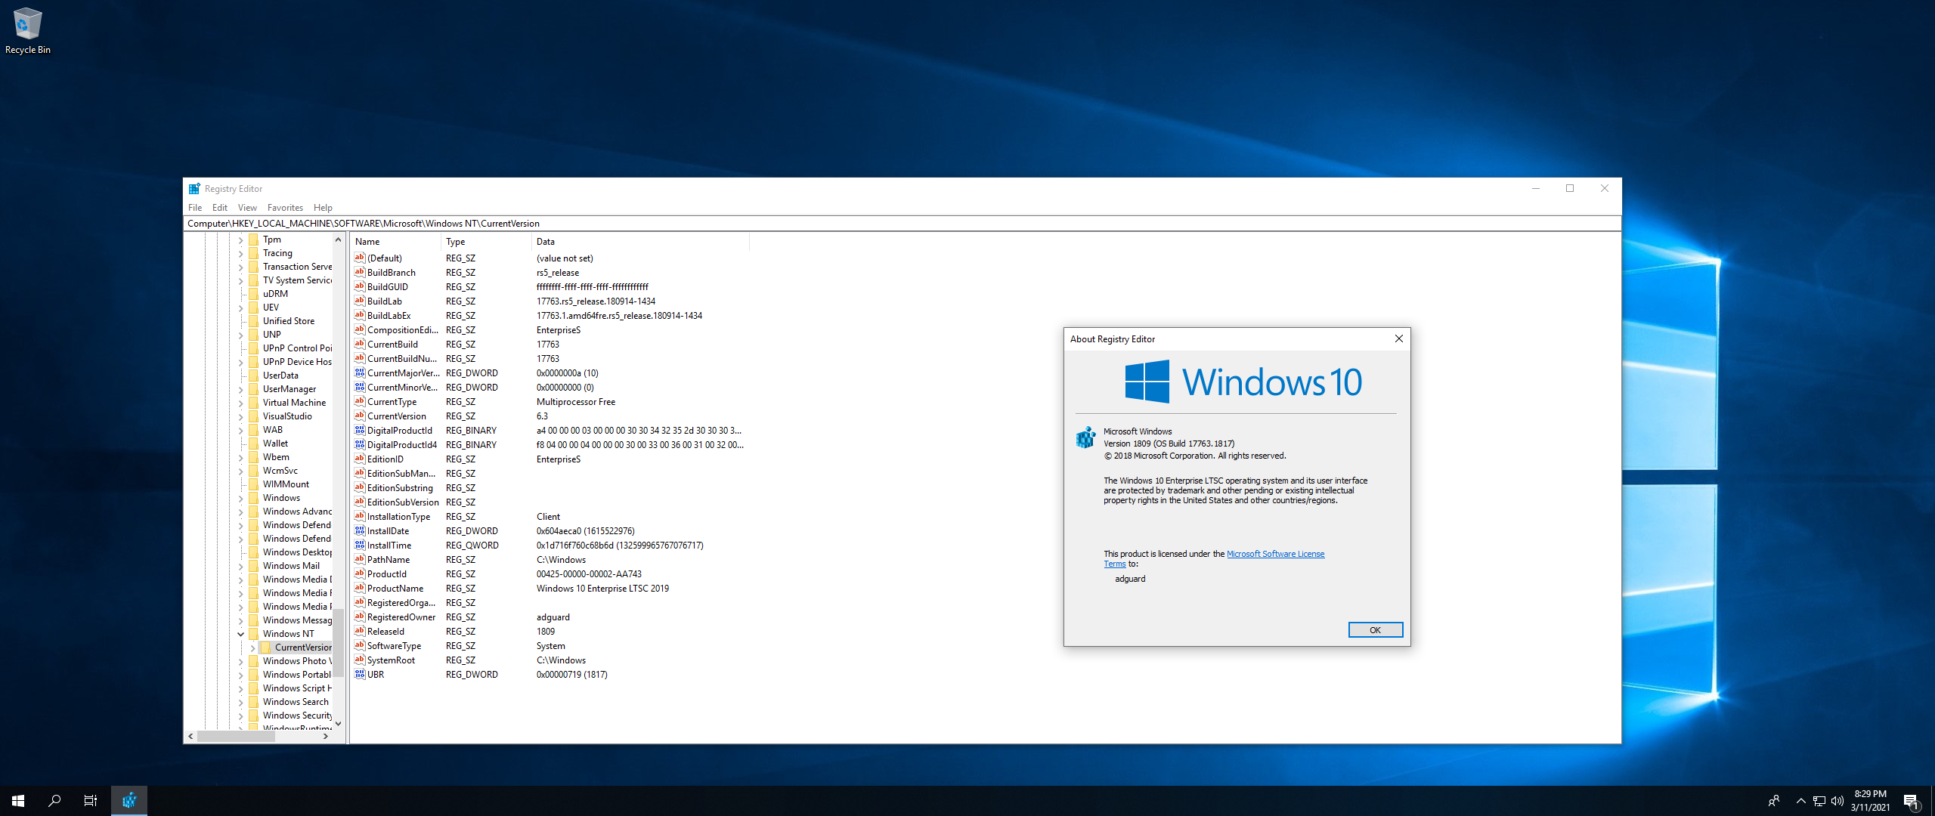
Task: Click the UBR DWORD value icon
Action: 360,674
